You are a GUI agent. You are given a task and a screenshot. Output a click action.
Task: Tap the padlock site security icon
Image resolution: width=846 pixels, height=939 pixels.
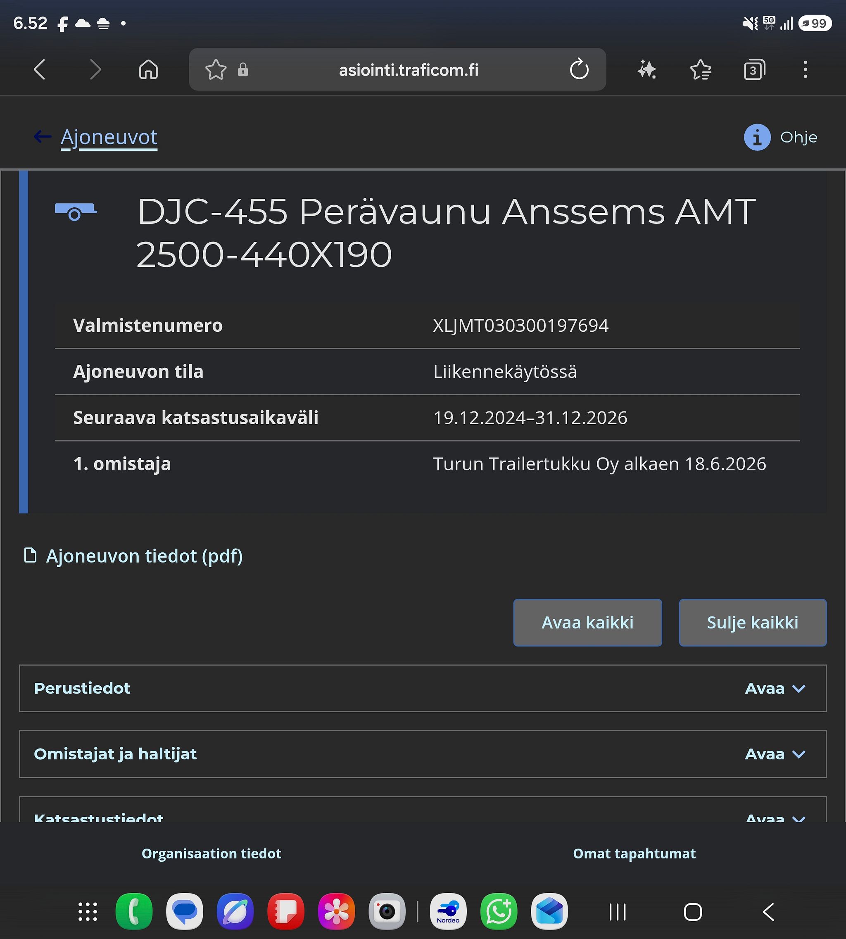[242, 70]
